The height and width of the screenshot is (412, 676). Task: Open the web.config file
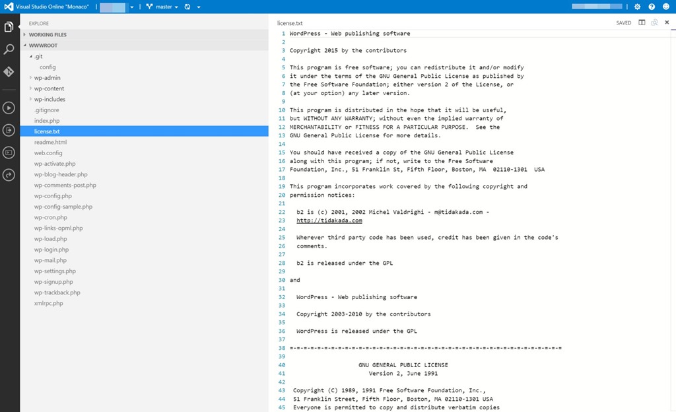(x=48, y=153)
